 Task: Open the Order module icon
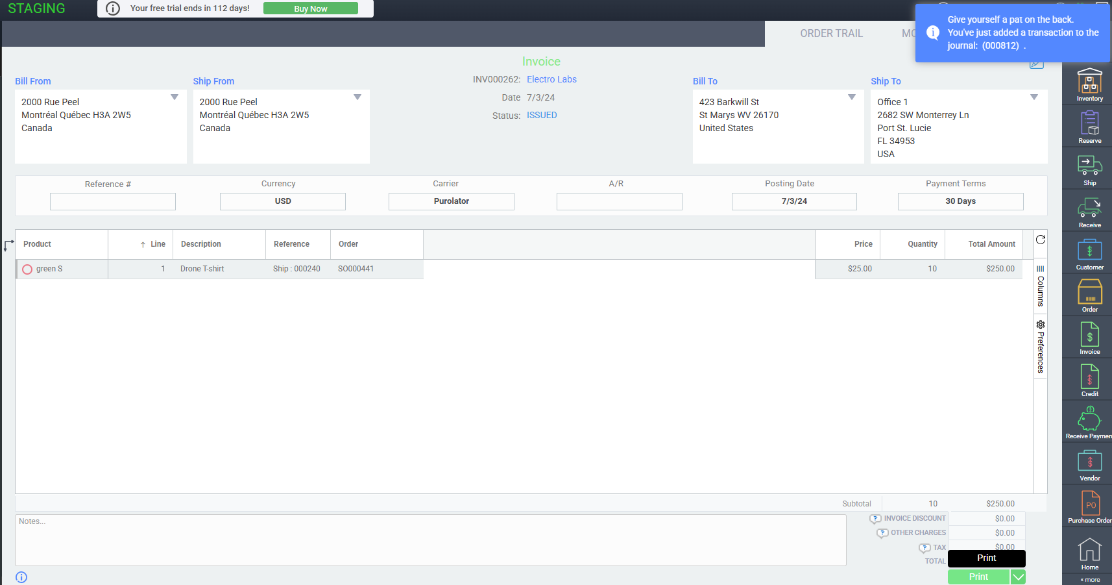tap(1089, 296)
